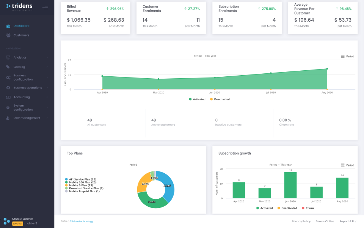Click the Tridenstechnology footer link
Image resolution: width=364 pixels, height=228 pixels.
(x=82, y=221)
